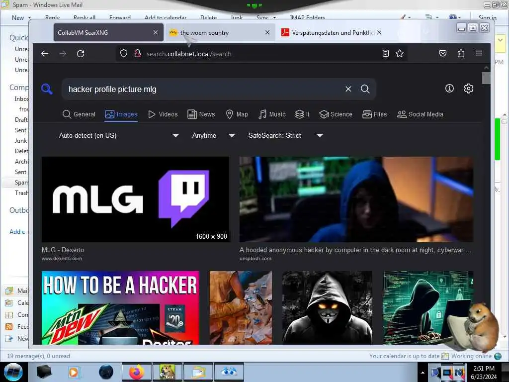Open Mail section icon in Live Mail sidebar
The height and width of the screenshot is (382, 509).
tap(9, 290)
